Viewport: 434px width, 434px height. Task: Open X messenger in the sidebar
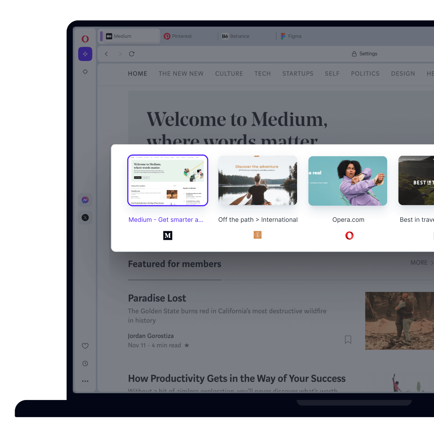coord(85,217)
